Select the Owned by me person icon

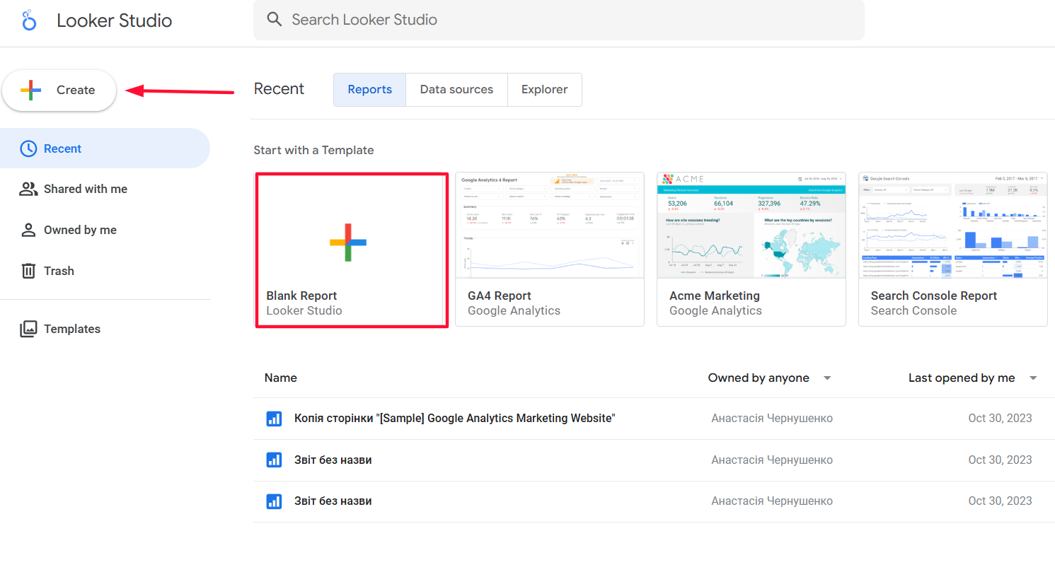tap(28, 230)
